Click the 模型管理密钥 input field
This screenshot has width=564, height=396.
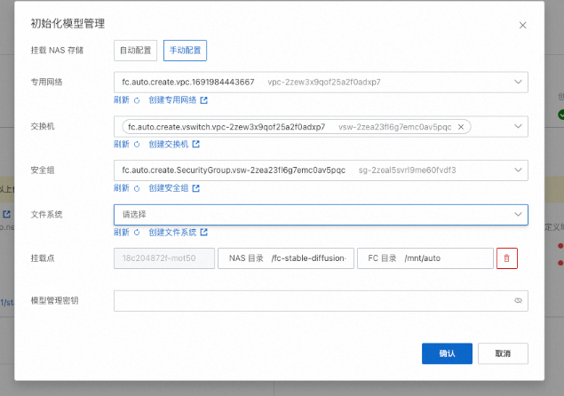tap(321, 301)
